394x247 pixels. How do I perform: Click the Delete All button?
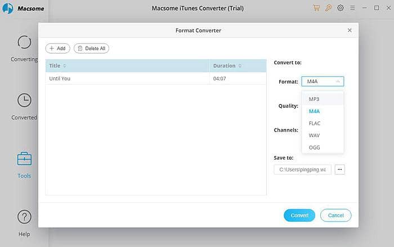tap(91, 48)
